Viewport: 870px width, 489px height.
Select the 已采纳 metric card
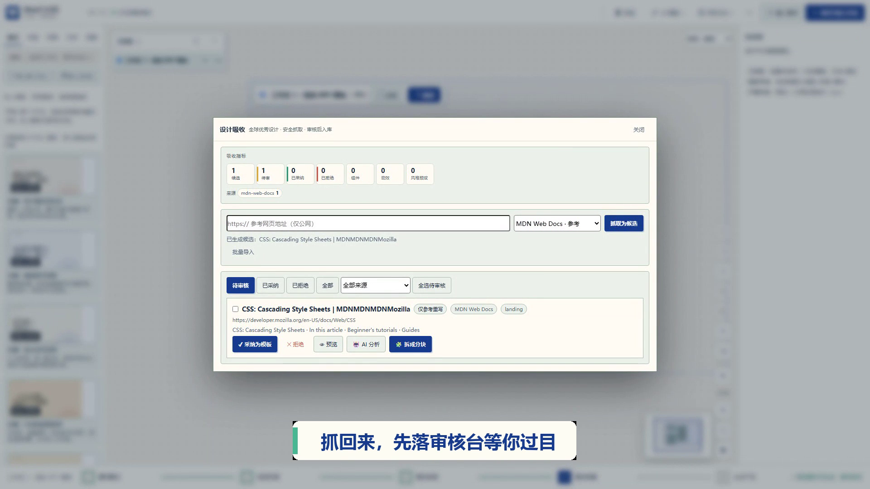coord(300,174)
